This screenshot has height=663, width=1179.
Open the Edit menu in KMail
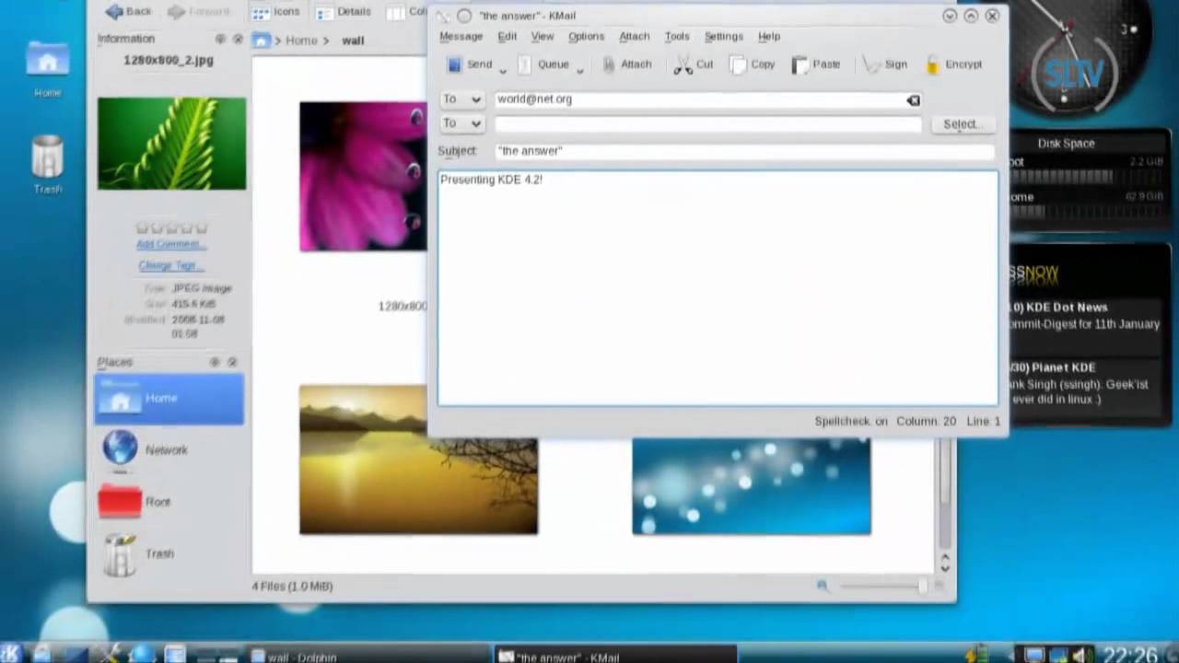pyautogui.click(x=508, y=36)
